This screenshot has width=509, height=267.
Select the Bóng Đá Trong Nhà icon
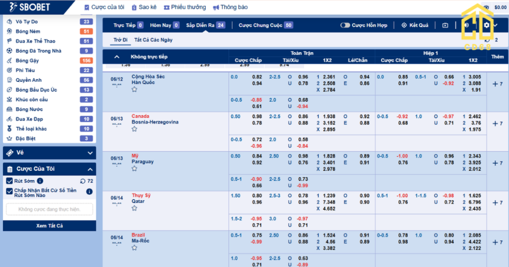9,51
